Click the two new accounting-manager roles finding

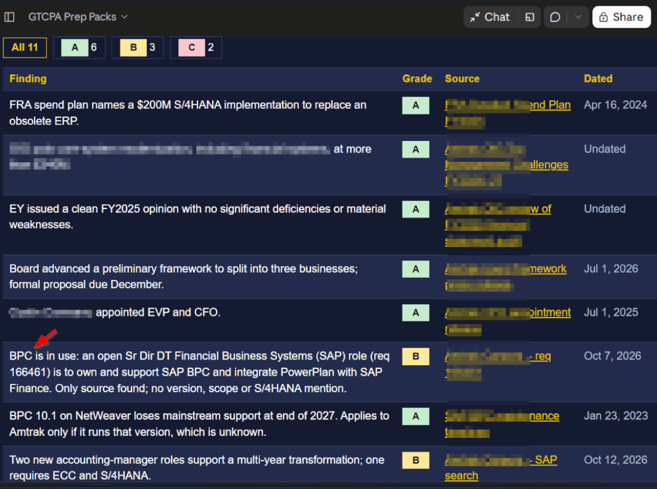(x=197, y=468)
